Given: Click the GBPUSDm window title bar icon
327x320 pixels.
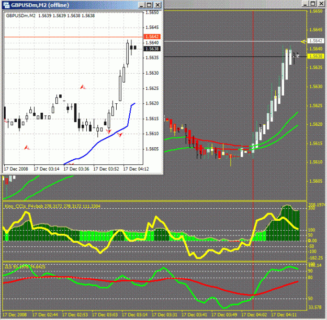Looking at the screenshot, I should 6,5.
